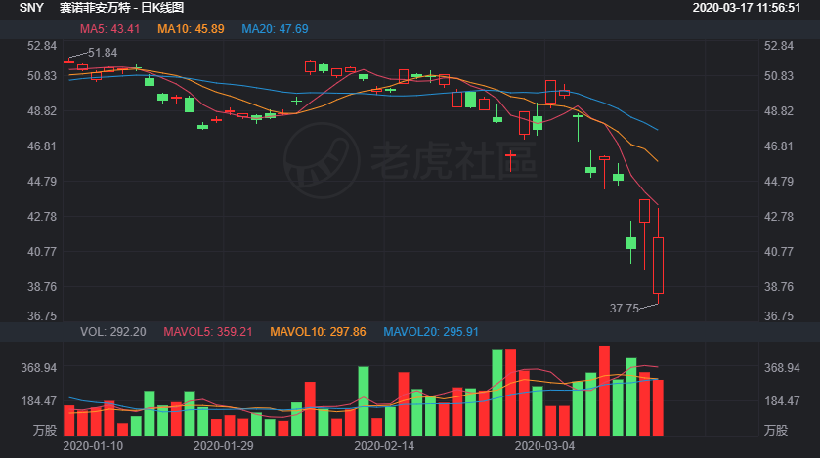The height and width of the screenshot is (458, 820).
Task: Click the 2020-02-14 date axis label
Action: click(x=384, y=446)
